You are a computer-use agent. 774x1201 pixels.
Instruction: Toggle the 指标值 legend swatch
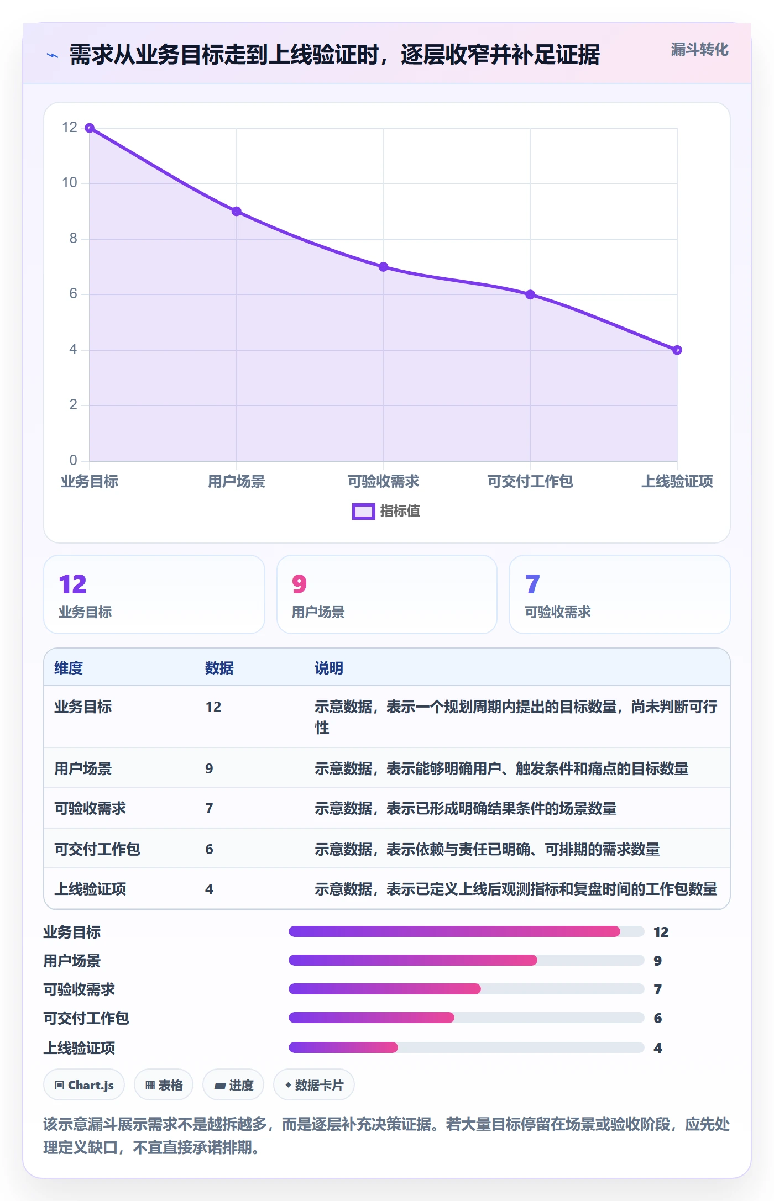(363, 512)
